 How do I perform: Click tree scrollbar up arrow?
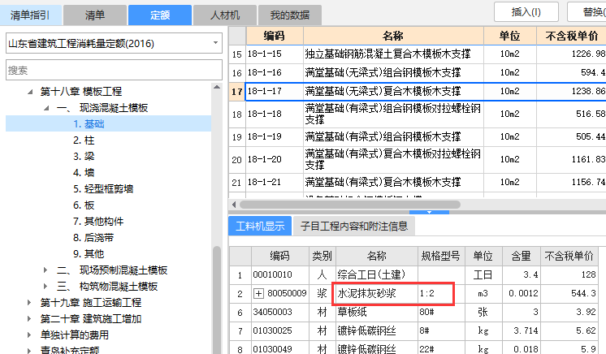tap(217, 88)
